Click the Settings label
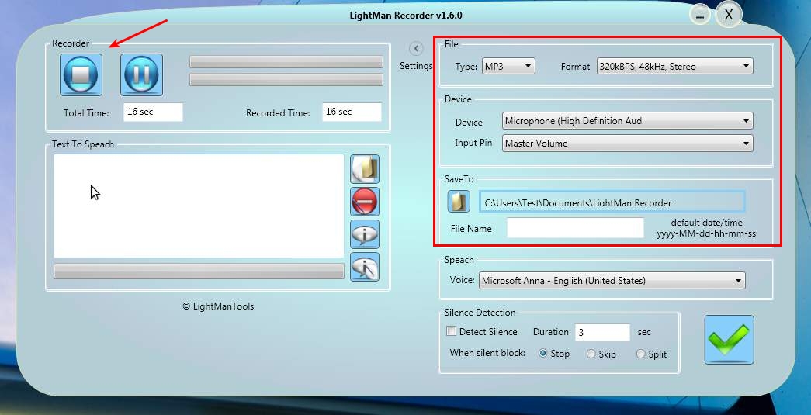Image resolution: width=811 pixels, height=415 pixels. tap(416, 66)
